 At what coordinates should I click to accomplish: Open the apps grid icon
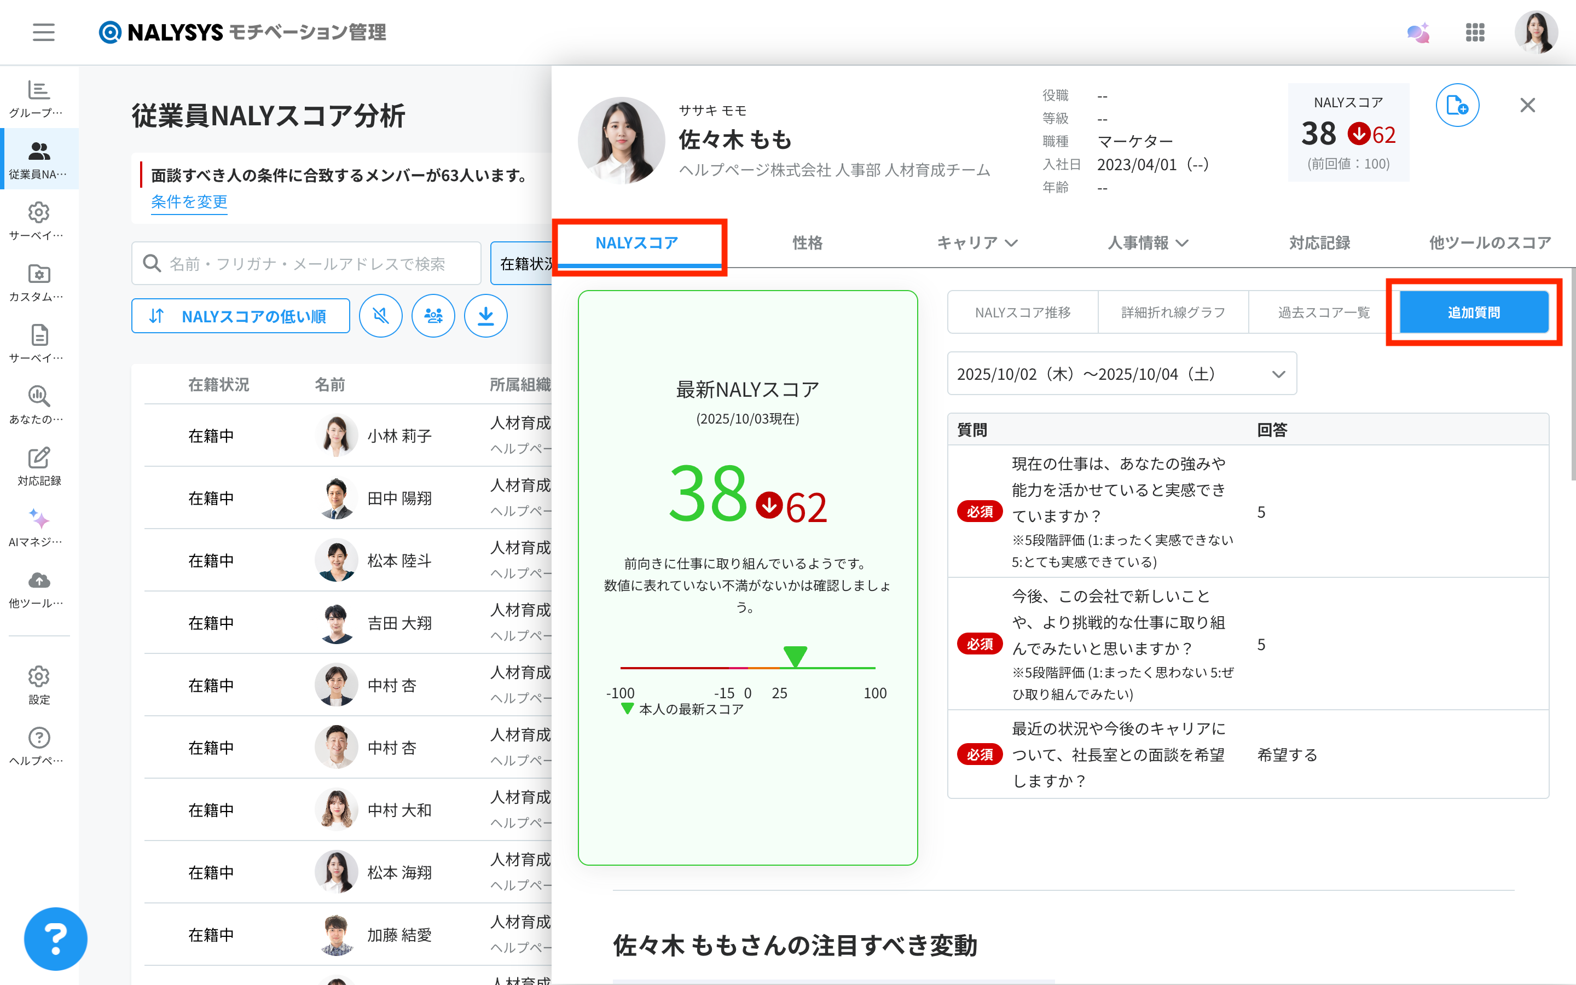1474,33
